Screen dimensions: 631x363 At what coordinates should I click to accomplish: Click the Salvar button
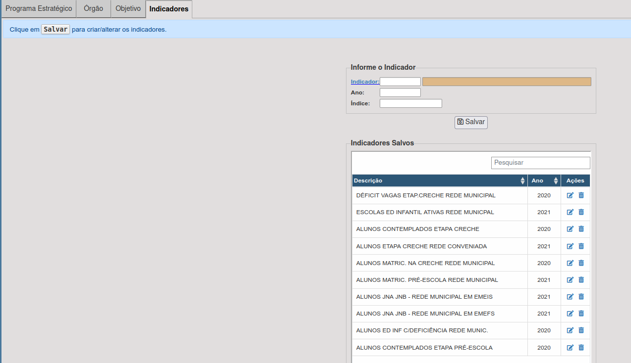click(x=471, y=122)
